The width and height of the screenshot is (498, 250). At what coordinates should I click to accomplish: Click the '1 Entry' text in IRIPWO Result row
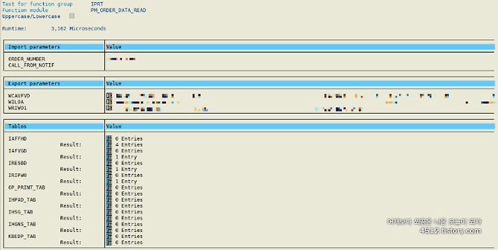126,181
